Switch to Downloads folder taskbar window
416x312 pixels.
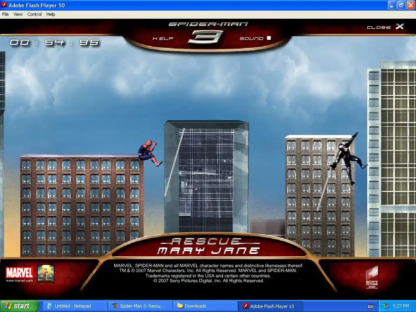205,306
